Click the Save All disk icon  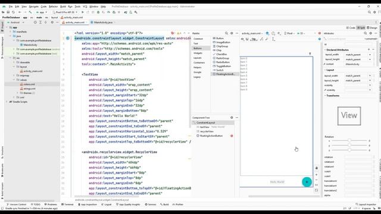point(8,12)
